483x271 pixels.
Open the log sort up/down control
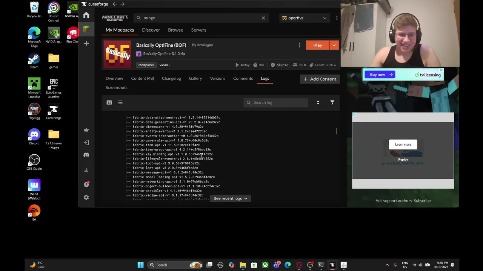[x=318, y=102]
